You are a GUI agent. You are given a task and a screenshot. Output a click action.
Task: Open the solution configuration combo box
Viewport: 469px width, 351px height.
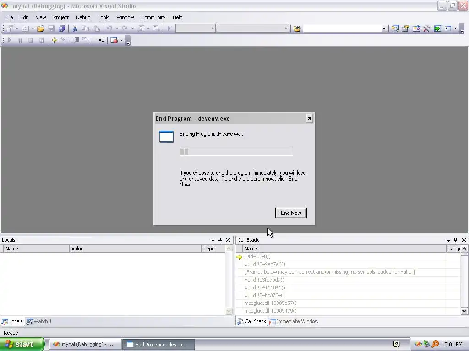click(195, 28)
